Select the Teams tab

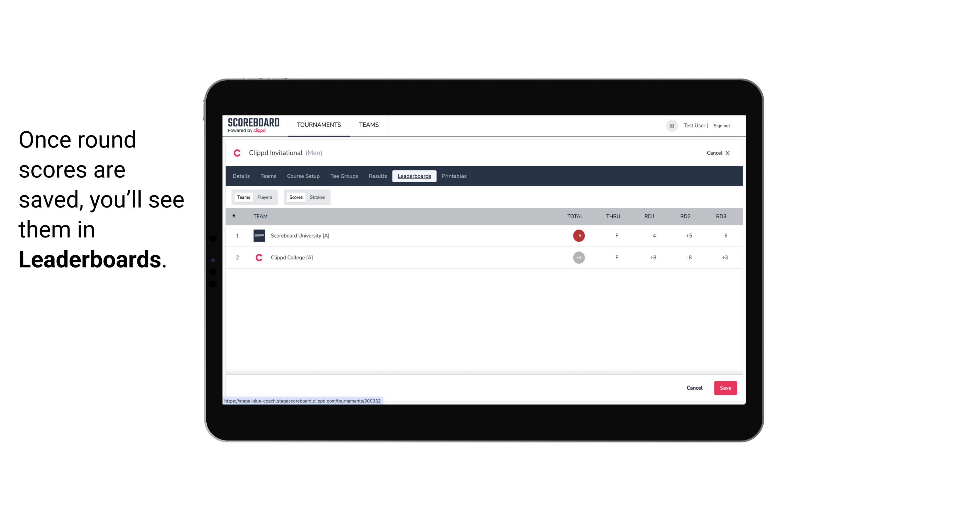point(243,197)
